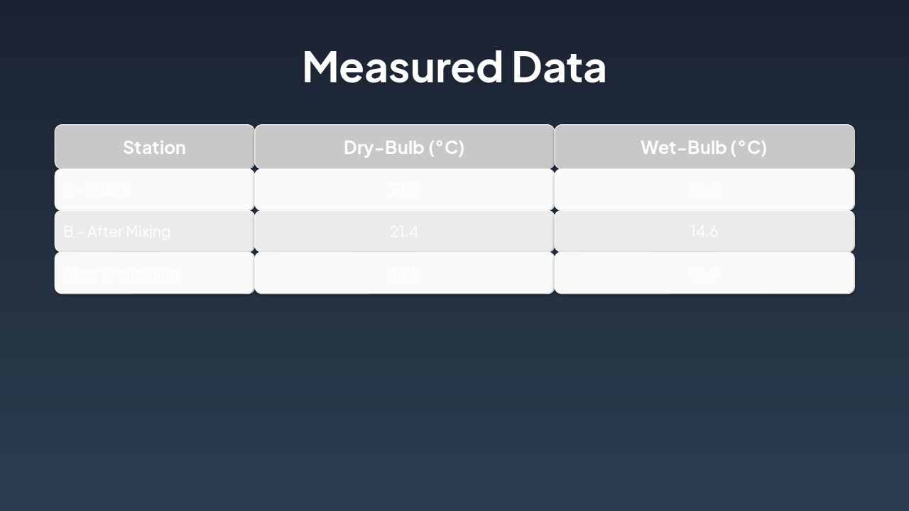Select the 'A - Intake' station cell
Screen dimensions: 909x511
[x=97, y=189]
